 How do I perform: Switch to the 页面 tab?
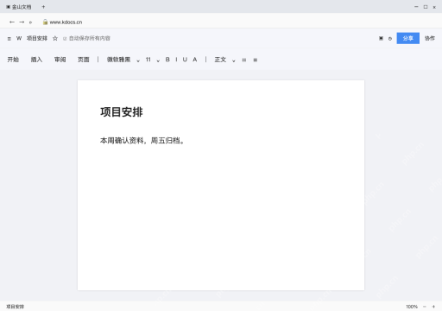tap(84, 60)
